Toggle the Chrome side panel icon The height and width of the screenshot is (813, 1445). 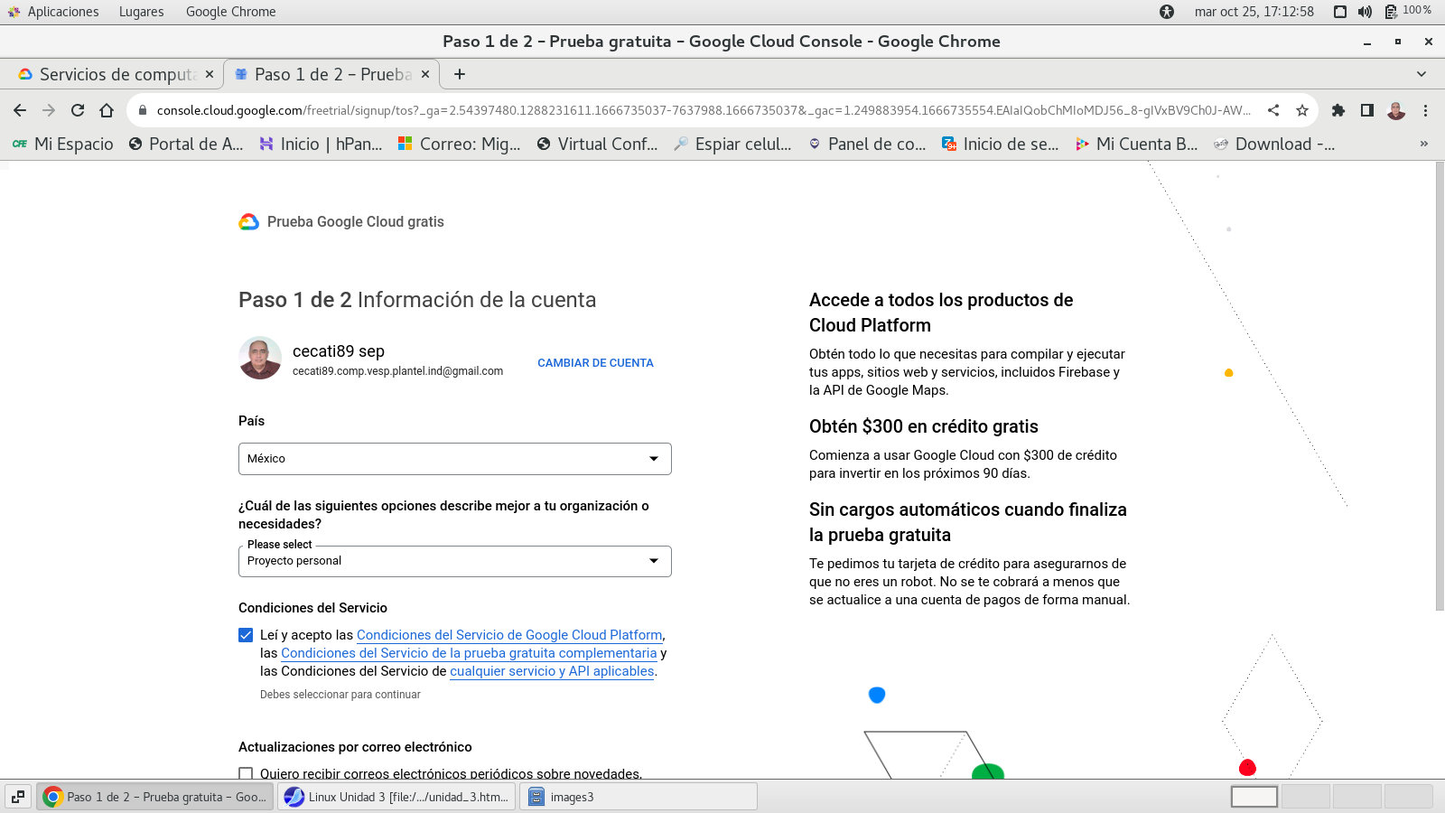tap(1367, 110)
